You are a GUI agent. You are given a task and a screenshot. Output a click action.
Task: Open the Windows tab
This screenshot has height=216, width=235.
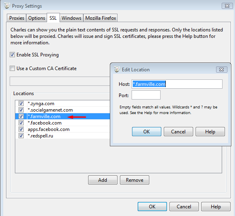tap(71, 18)
